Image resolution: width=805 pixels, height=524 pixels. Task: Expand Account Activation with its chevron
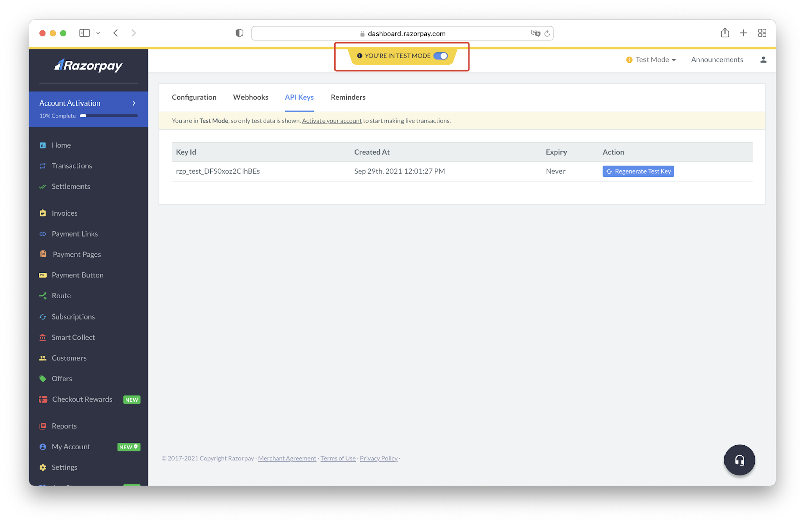pyautogui.click(x=134, y=103)
